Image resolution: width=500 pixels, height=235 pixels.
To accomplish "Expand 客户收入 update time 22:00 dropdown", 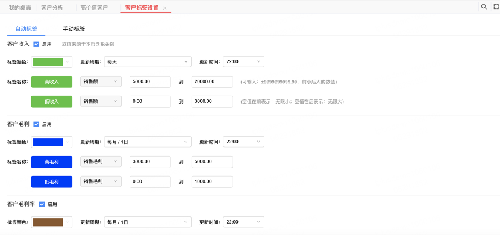I will coord(243,62).
